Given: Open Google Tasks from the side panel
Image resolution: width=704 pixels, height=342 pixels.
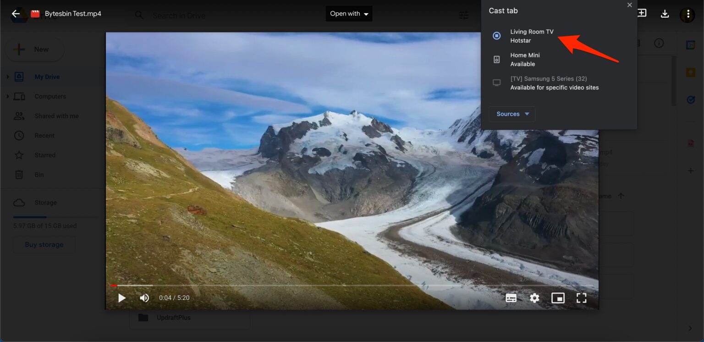Looking at the screenshot, I should (691, 99).
